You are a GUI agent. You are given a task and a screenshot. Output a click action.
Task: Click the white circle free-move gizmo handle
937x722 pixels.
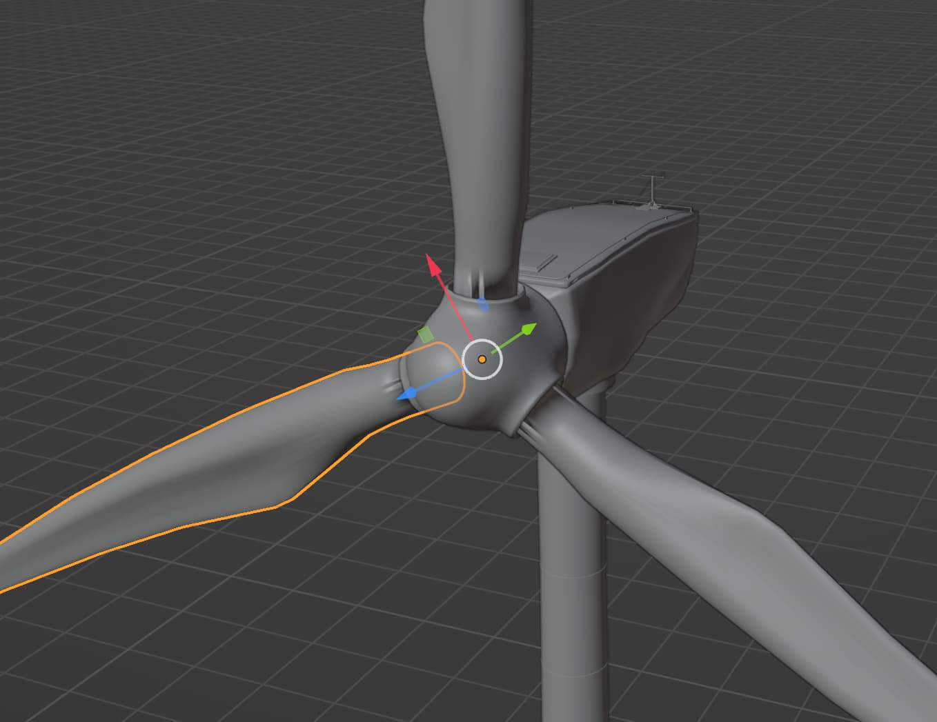[x=482, y=359]
